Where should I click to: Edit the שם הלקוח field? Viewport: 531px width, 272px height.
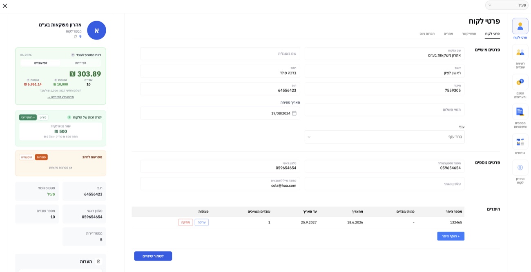point(384,53)
